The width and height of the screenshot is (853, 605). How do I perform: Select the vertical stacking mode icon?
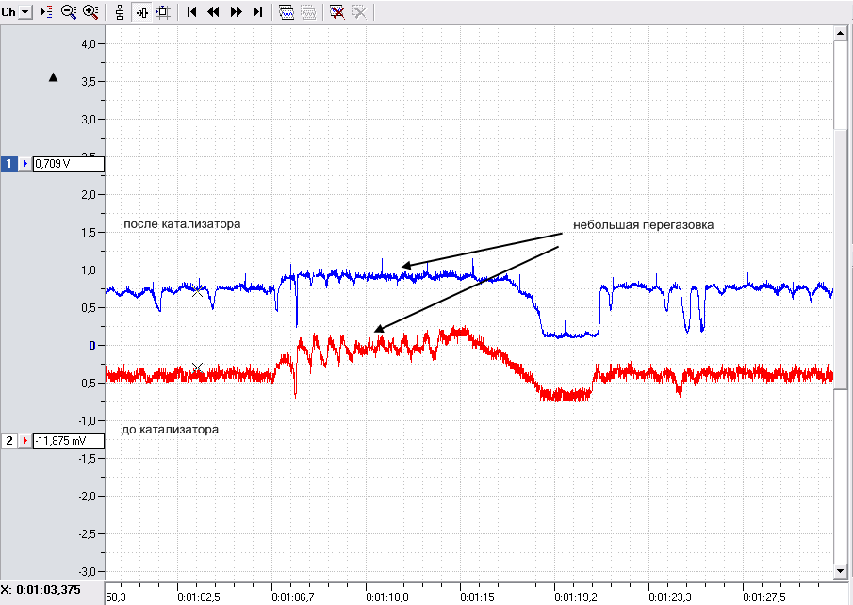tap(121, 12)
